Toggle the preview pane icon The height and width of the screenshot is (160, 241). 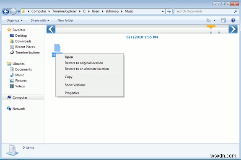[x=223, y=20]
